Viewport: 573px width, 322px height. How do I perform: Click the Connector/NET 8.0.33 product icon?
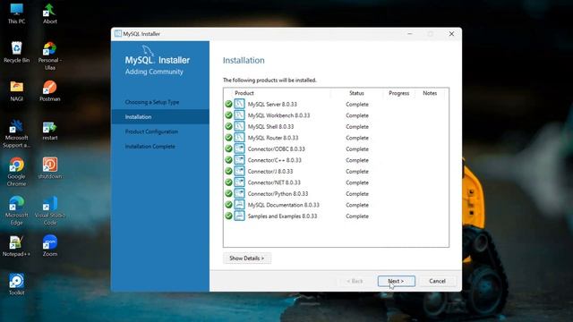tap(239, 182)
